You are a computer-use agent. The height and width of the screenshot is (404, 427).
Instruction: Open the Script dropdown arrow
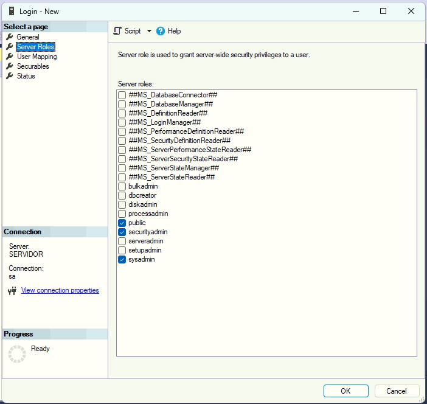tap(149, 31)
